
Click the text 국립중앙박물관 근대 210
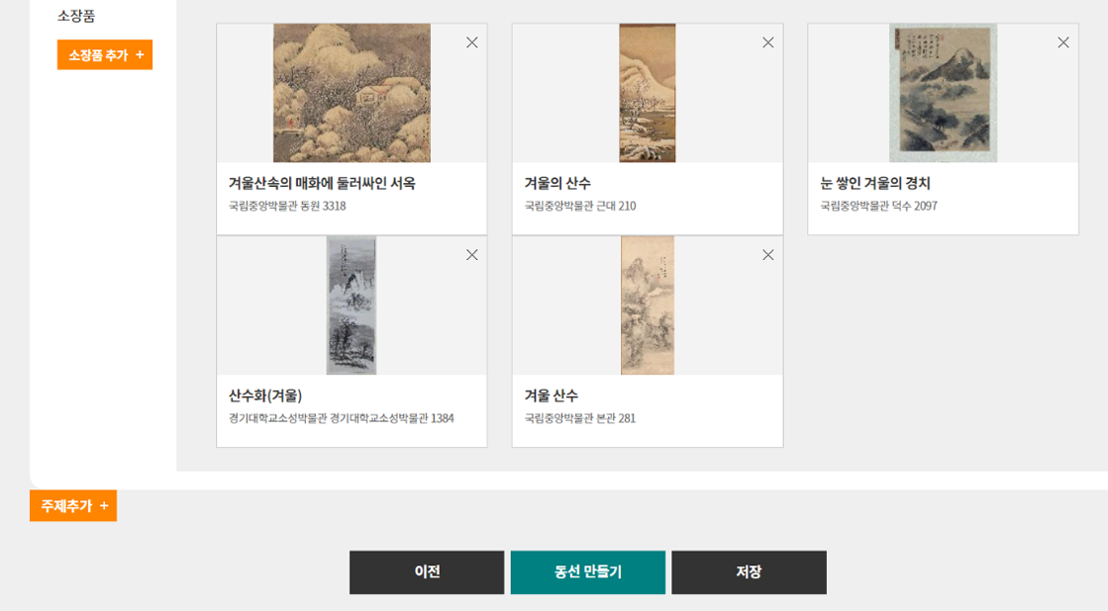[580, 206]
